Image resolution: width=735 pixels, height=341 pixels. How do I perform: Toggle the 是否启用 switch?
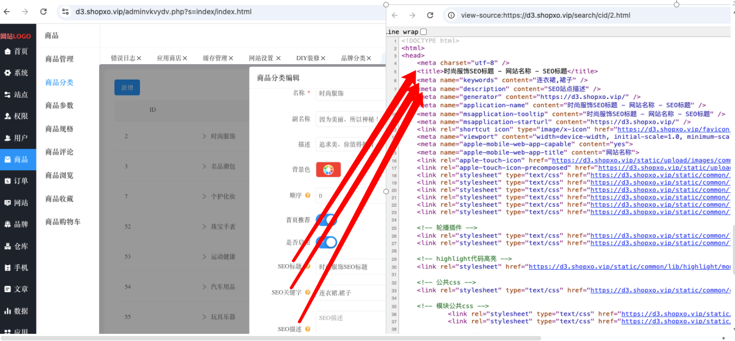pyautogui.click(x=327, y=242)
